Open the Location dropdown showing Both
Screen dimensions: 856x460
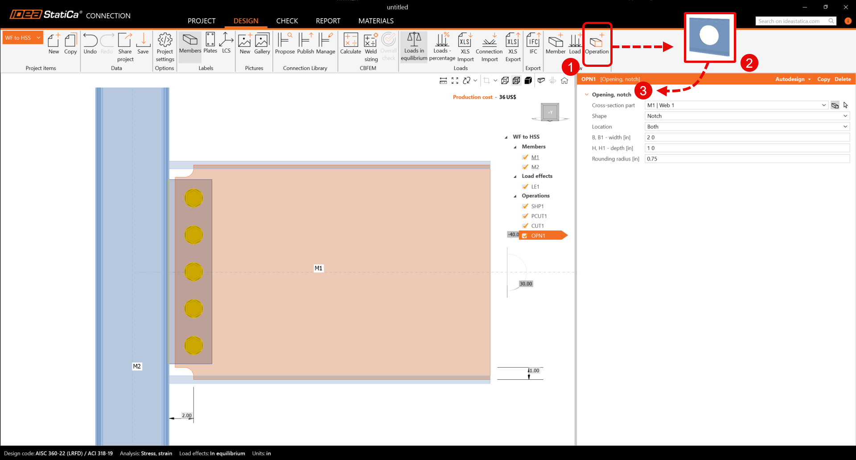click(x=747, y=127)
